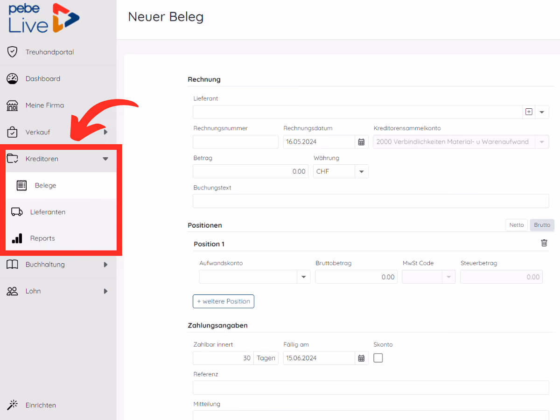Image resolution: width=560 pixels, height=420 pixels.
Task: Enable the Skonto checkbox
Action: (378, 357)
